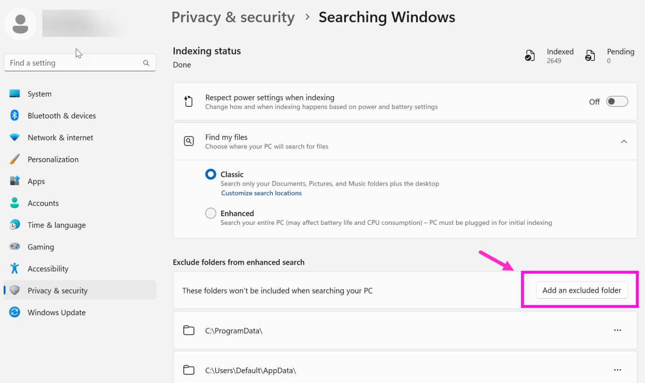Click the Pending count 0
The width and height of the screenshot is (645, 383).
[x=609, y=61]
